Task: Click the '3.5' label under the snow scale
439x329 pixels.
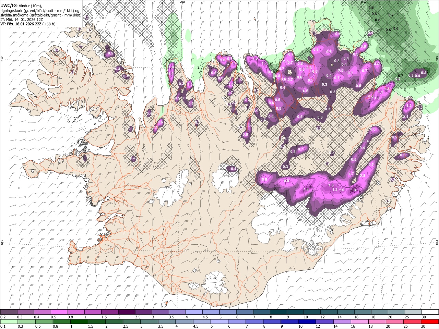Action: [171, 317]
